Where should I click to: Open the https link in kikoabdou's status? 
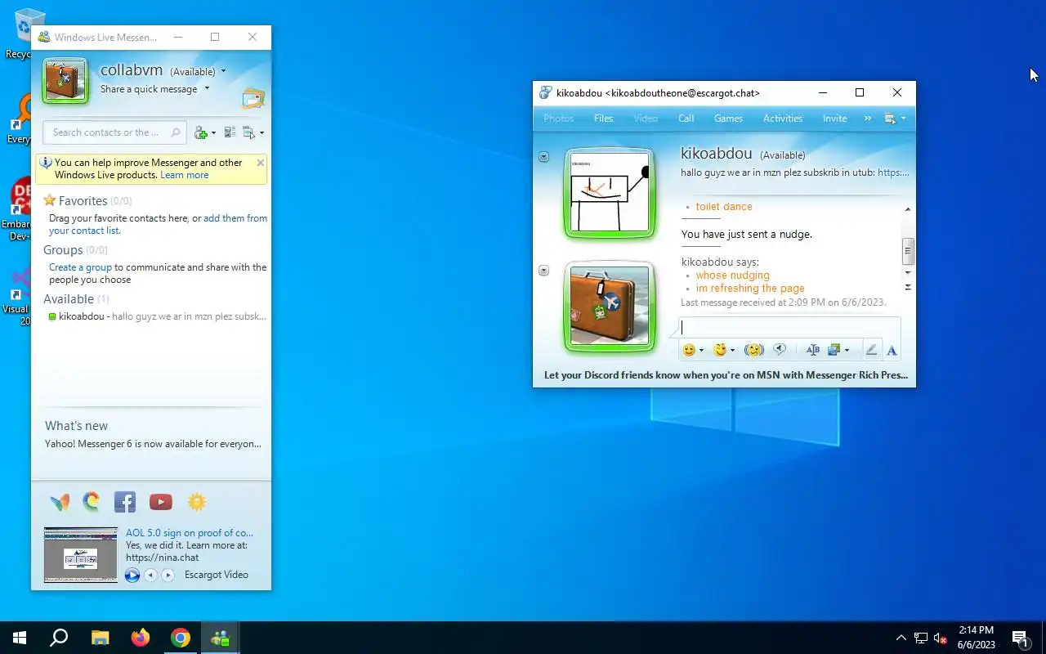(x=893, y=172)
